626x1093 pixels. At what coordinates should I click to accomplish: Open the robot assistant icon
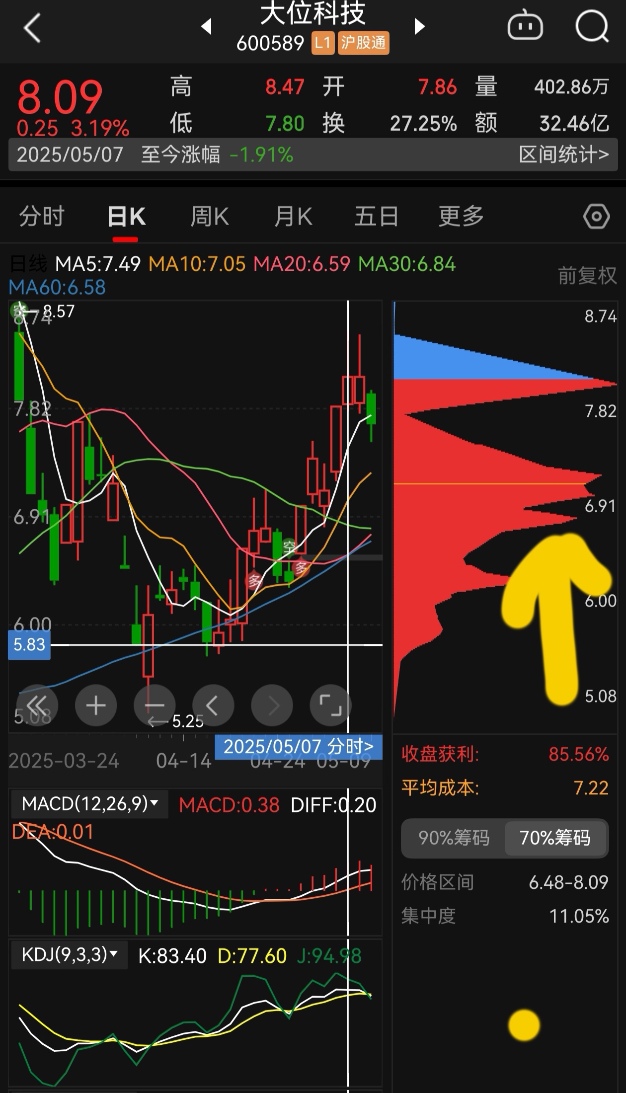point(525,26)
